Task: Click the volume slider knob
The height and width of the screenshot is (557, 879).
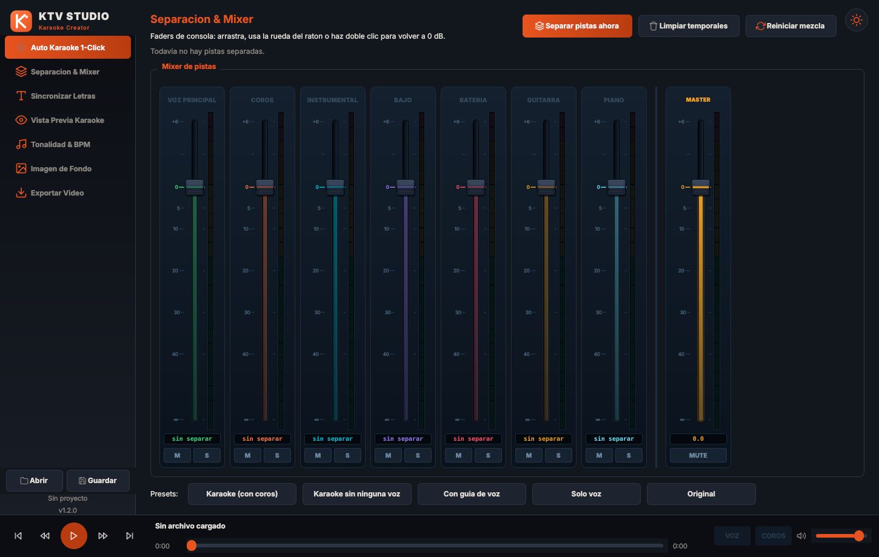Action: [x=859, y=536]
